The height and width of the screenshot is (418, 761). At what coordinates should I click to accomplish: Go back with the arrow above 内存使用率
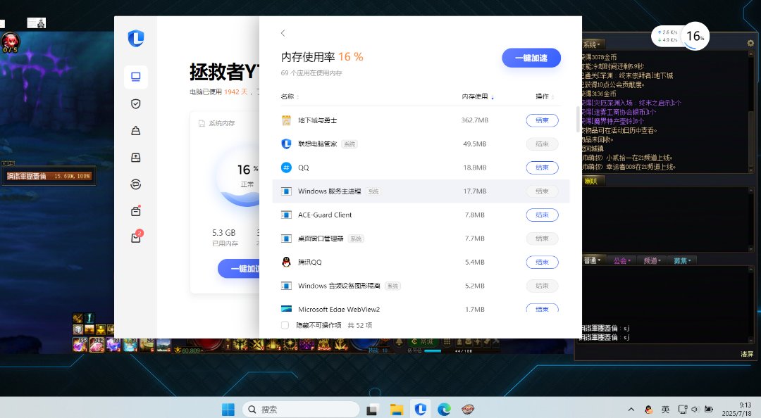[283, 34]
